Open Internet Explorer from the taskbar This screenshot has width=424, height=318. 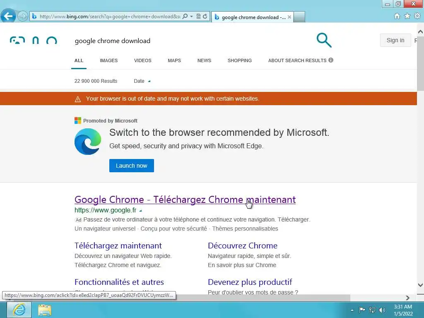[19, 310]
